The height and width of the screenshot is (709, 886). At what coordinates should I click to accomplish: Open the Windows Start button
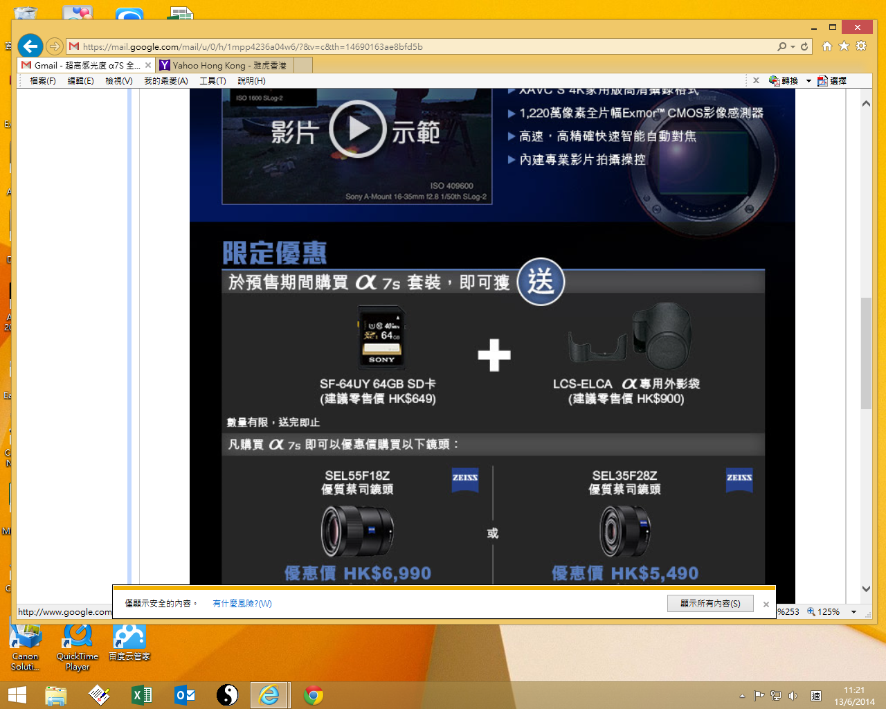pos(17,695)
